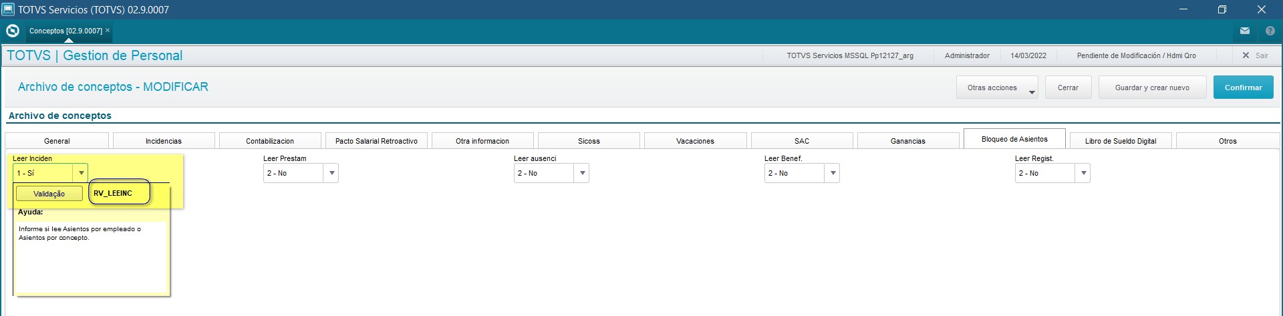This screenshot has height=316, width=1283.
Task: Open the mail envelope icon
Action: (1245, 31)
